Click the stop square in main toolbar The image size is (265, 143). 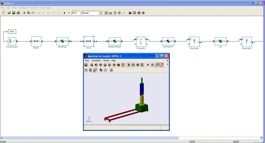(69, 13)
